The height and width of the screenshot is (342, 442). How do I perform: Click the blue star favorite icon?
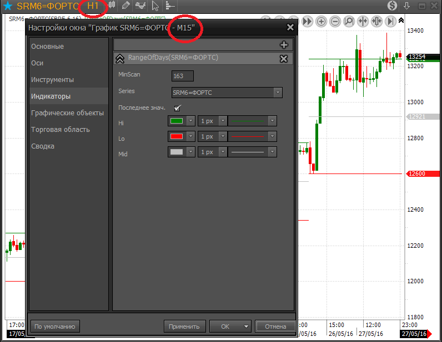click(7, 6)
